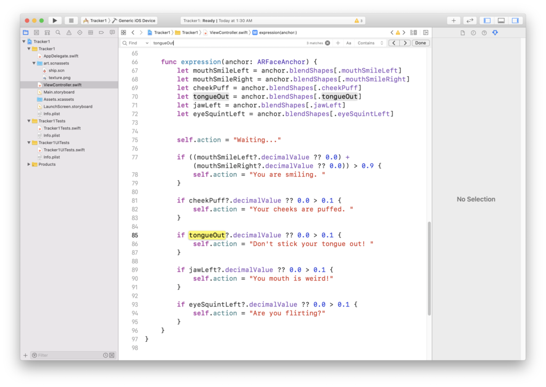Show the Quick Help inspector
The height and width of the screenshot is (387, 546).
(484, 33)
